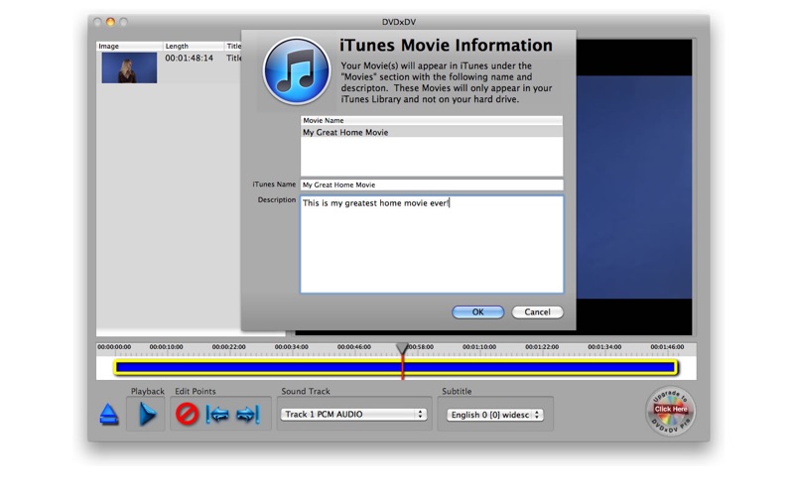794x496 pixels.
Task: Dismiss the dialog with Cancel
Action: 537,311
